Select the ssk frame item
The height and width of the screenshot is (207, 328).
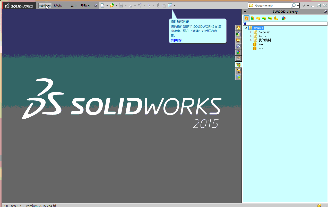(261, 48)
